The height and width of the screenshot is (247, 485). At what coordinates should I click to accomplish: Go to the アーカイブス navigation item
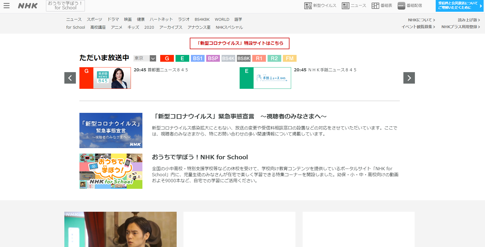point(171,27)
